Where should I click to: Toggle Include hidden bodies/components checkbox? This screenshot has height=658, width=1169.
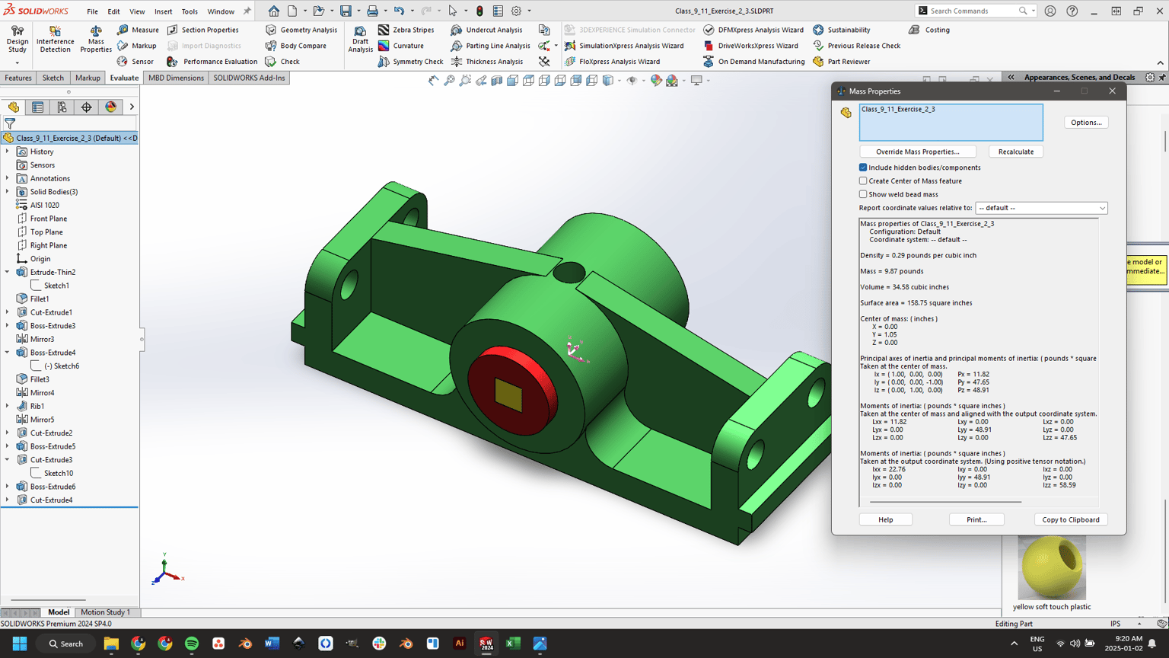point(863,168)
